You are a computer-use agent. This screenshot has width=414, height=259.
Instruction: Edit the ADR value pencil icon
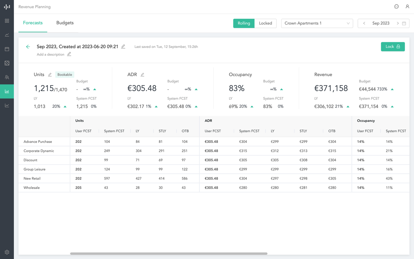tap(142, 75)
